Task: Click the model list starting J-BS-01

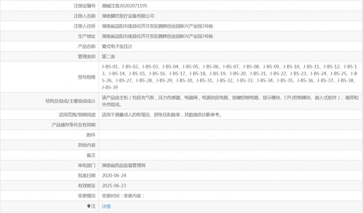Action: (x=230, y=77)
